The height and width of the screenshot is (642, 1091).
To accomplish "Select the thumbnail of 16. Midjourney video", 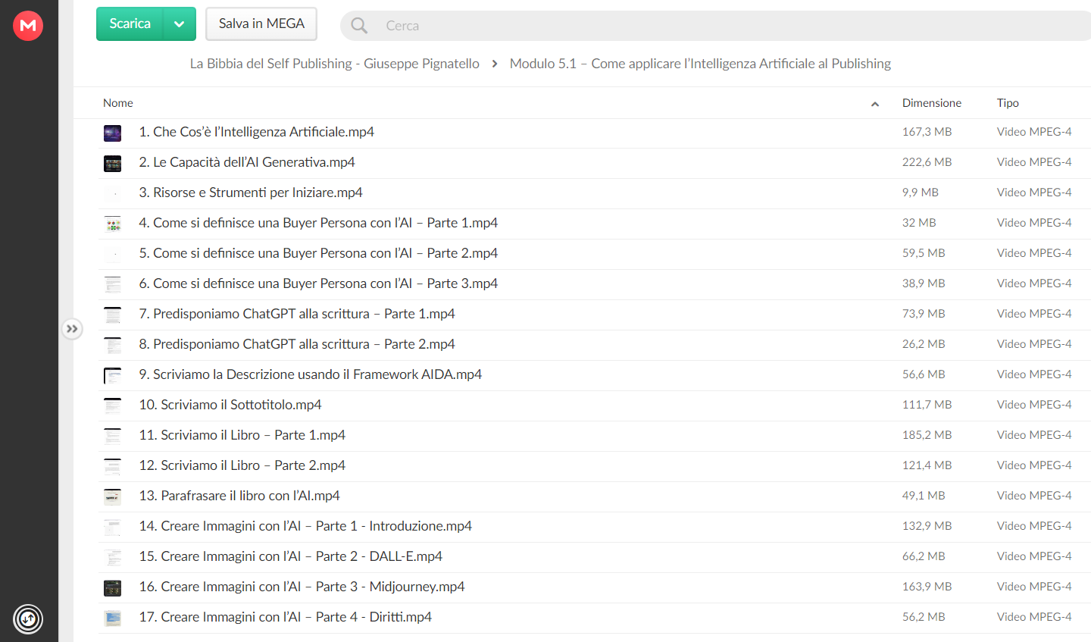I will pyautogui.click(x=113, y=588).
